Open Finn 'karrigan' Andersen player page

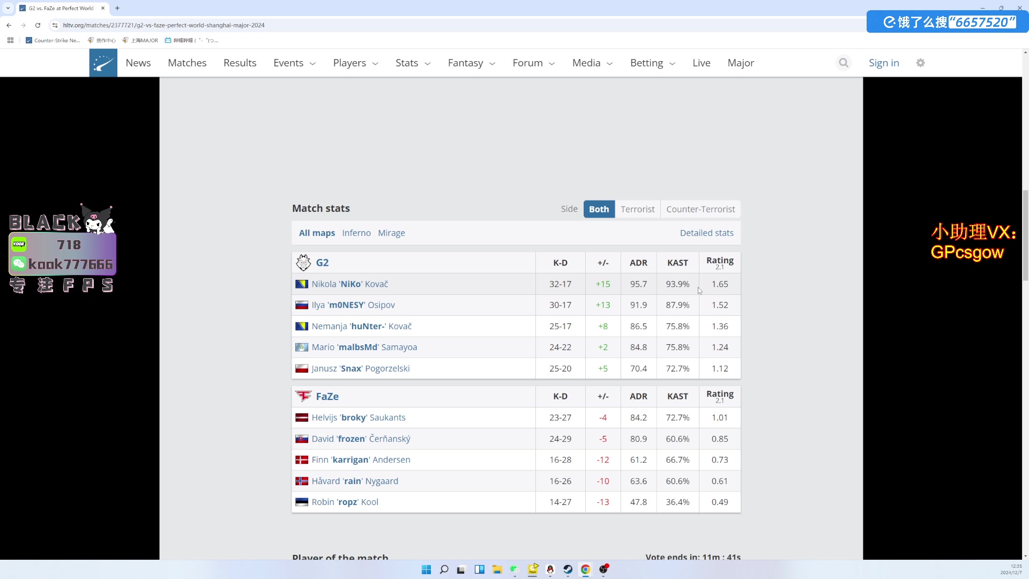pyautogui.click(x=361, y=460)
